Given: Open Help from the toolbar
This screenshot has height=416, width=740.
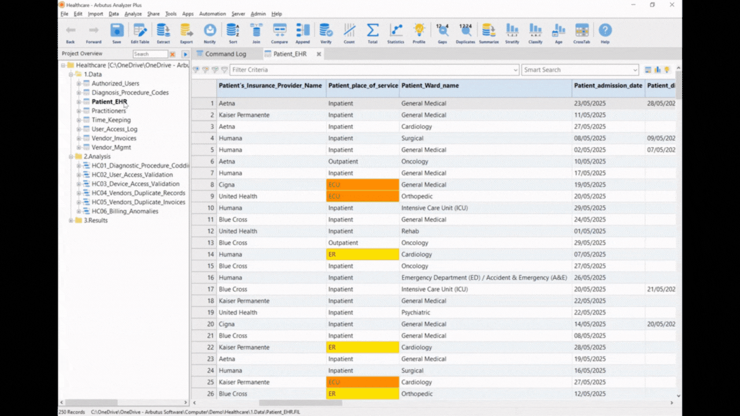Looking at the screenshot, I should (605, 34).
